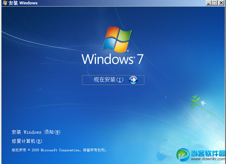Click the Windows setup icon in title bar
This screenshot has width=226, height=164.
[5, 3]
